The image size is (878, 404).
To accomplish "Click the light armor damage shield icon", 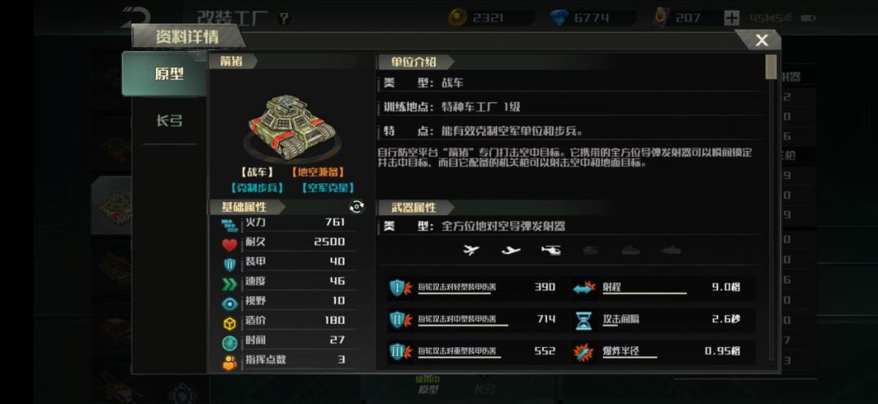I will click(398, 288).
